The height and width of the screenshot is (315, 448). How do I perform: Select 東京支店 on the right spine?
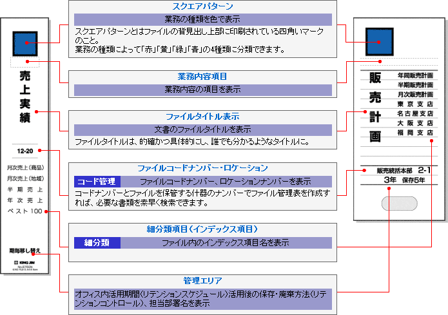coord(415,104)
